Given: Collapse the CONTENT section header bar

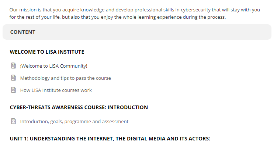Looking at the screenshot, I should (137, 32).
